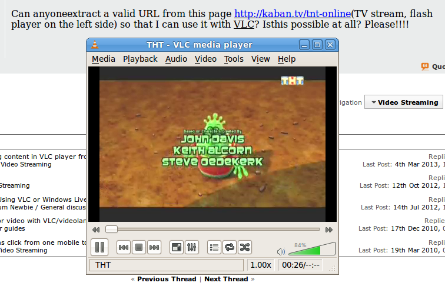Click the VLC link in forum post
Image resolution: width=445 pixels, height=286 pixels.
point(244,24)
